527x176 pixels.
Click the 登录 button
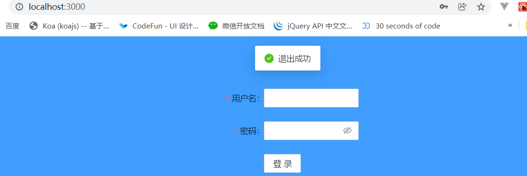click(x=282, y=163)
